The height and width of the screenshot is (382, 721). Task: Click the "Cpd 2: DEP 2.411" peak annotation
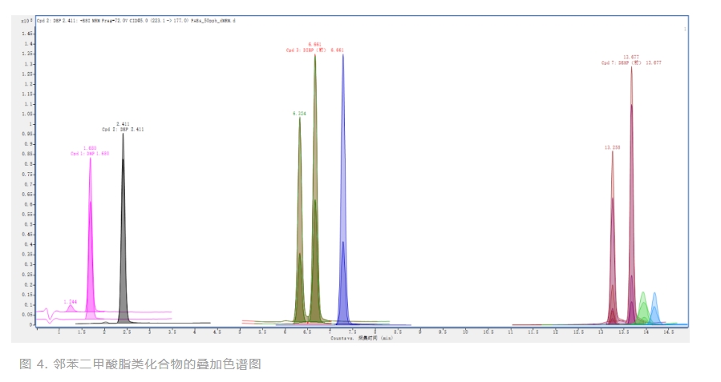point(122,129)
